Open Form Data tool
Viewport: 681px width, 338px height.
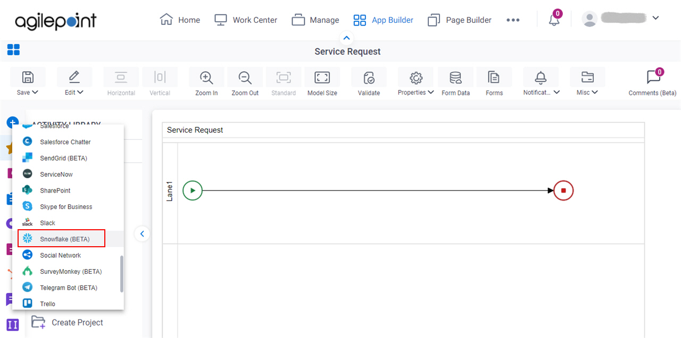456,82
